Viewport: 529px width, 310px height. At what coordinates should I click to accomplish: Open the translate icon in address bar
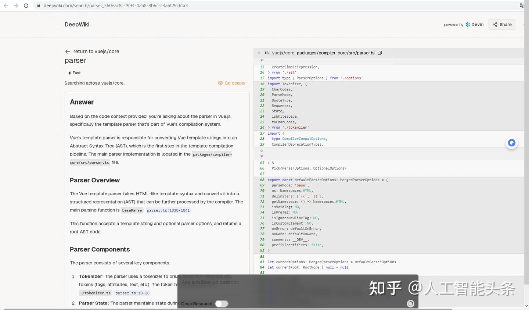[x=522, y=6]
